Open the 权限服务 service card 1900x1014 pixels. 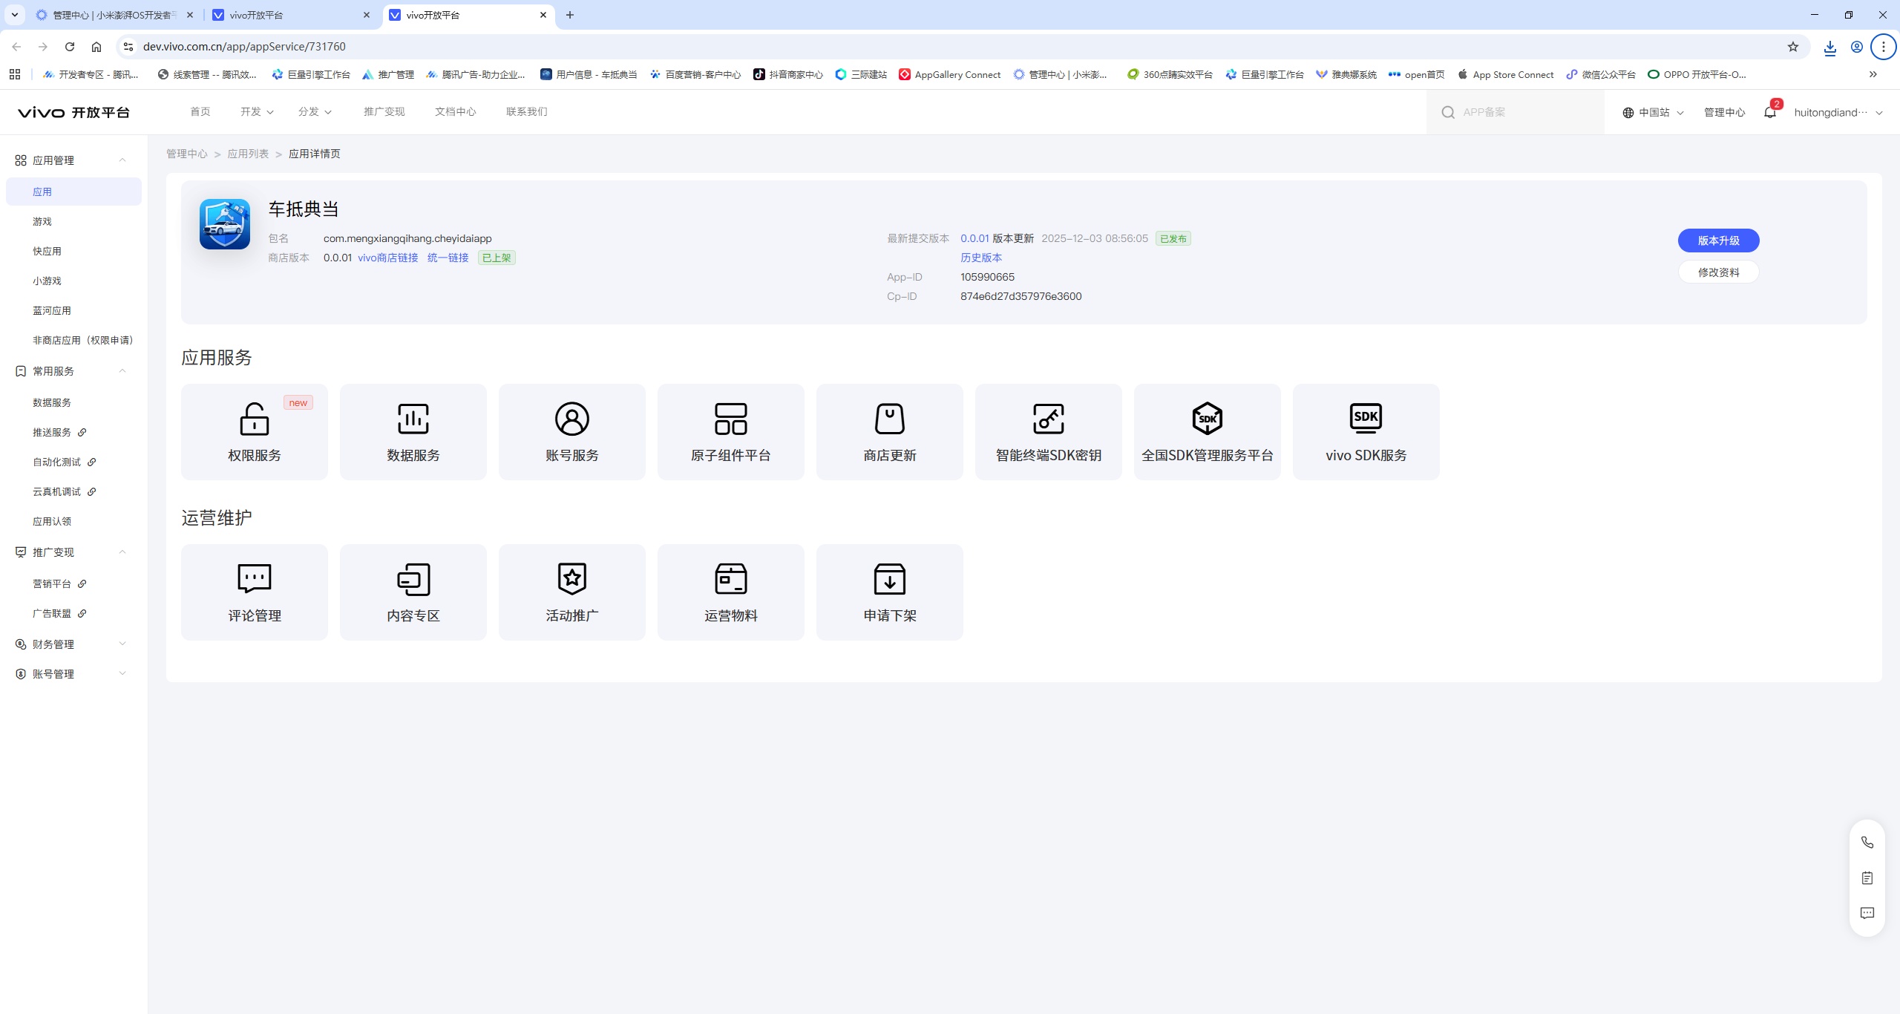click(253, 431)
